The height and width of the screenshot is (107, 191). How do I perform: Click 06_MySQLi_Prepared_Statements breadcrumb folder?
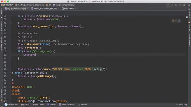tap(29, 5)
